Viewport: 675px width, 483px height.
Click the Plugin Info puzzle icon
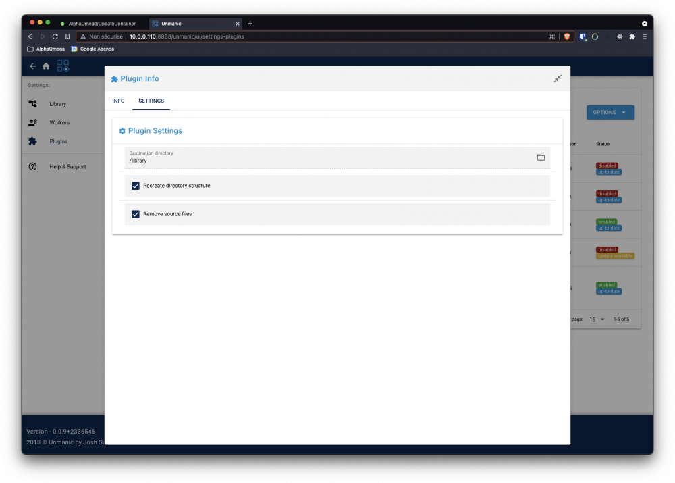(x=115, y=79)
